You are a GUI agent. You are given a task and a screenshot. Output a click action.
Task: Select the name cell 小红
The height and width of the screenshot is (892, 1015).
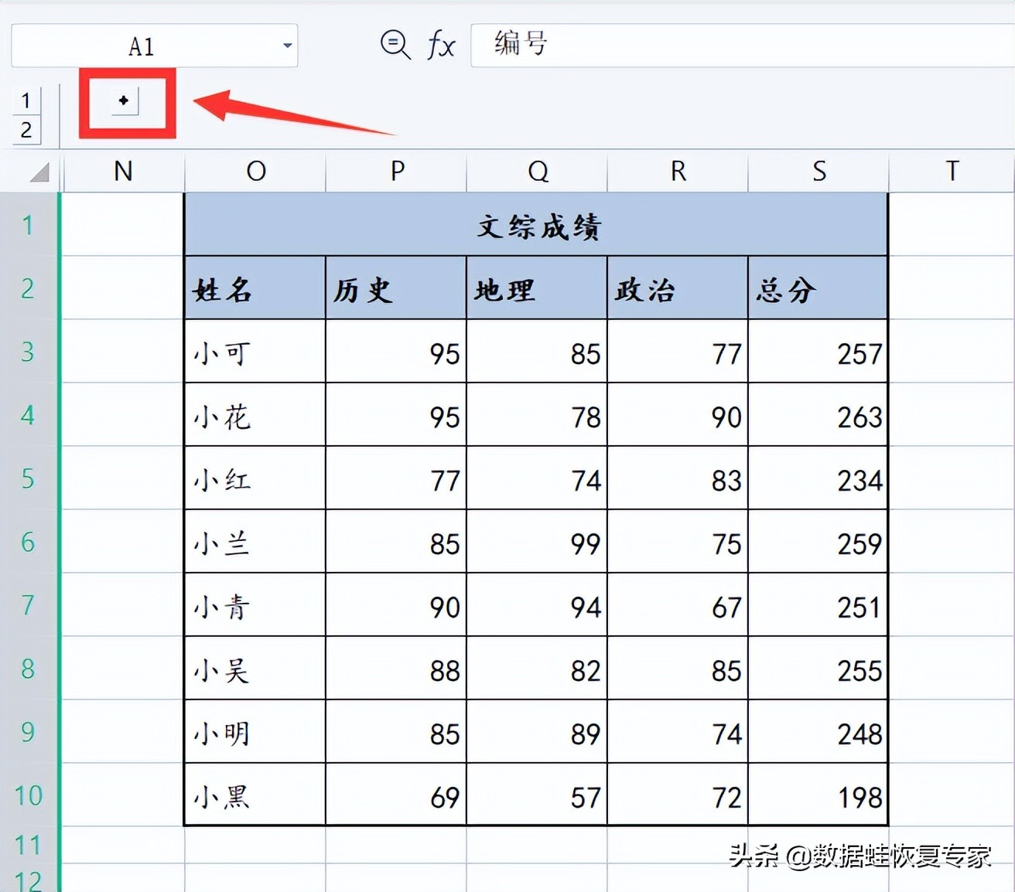[x=255, y=478]
